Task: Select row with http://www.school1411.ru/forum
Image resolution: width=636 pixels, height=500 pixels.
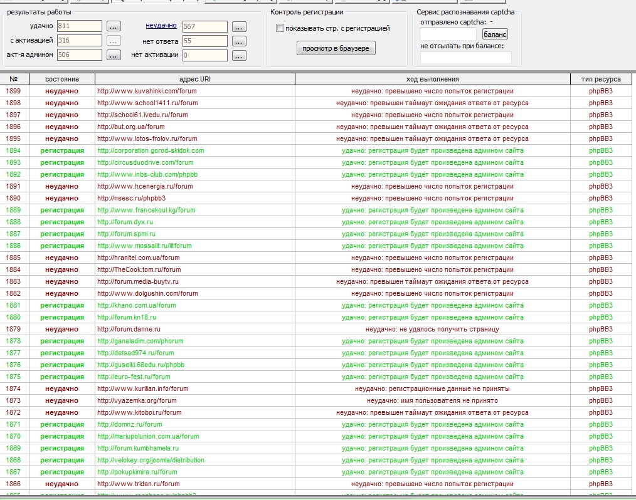Action: click(316, 103)
